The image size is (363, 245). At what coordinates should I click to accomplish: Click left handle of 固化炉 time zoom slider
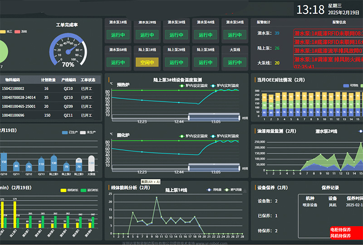189,168
